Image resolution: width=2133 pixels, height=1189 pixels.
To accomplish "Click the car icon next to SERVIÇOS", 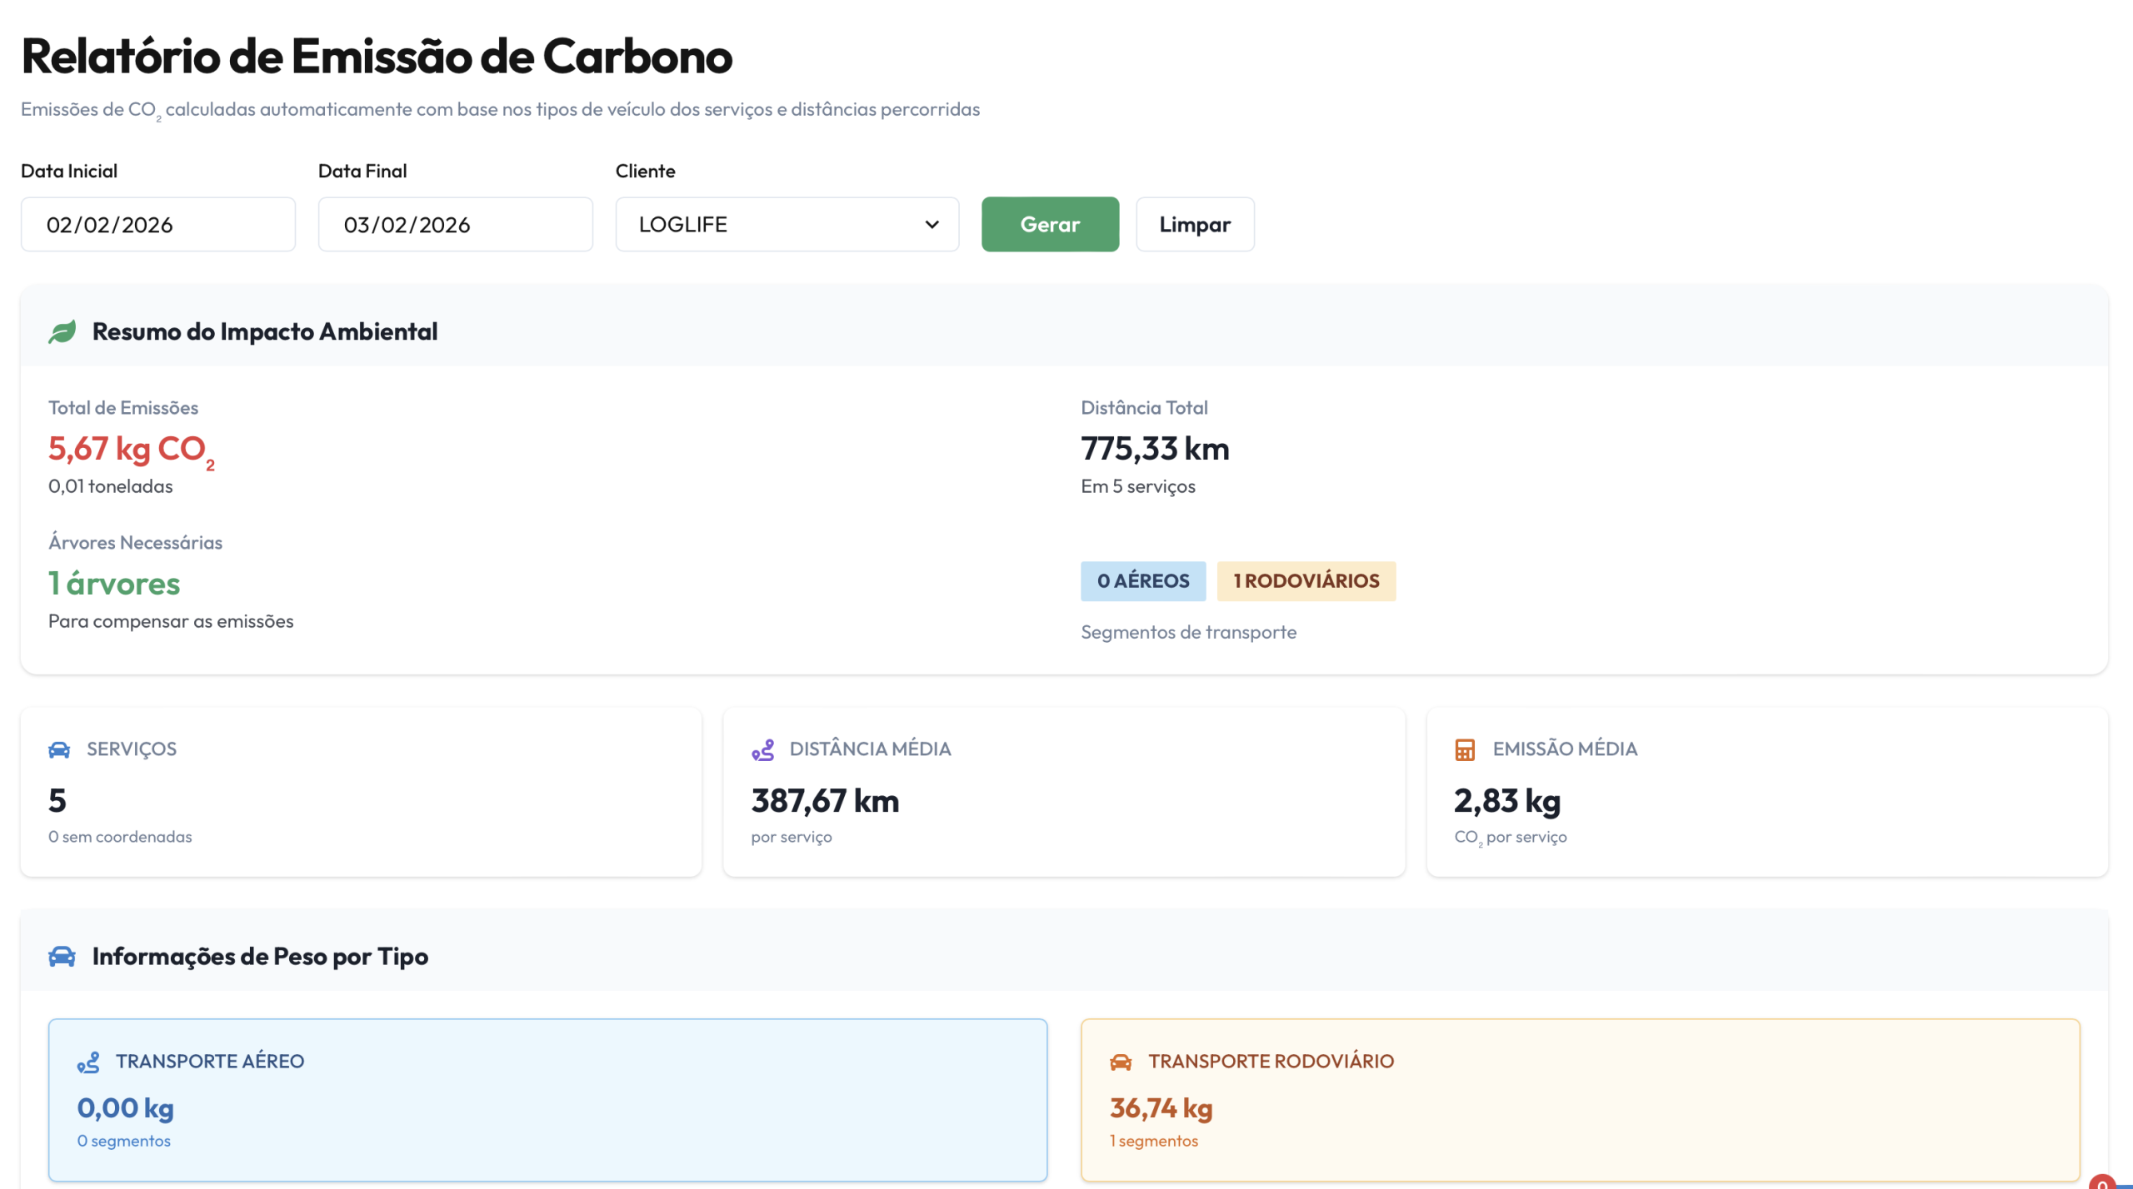I will tap(59, 749).
